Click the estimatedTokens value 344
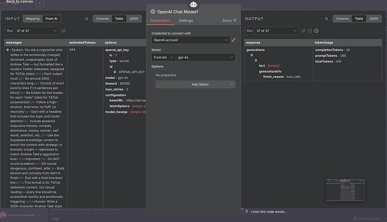This screenshot has height=222, width=387. pyautogui.click(x=72, y=49)
